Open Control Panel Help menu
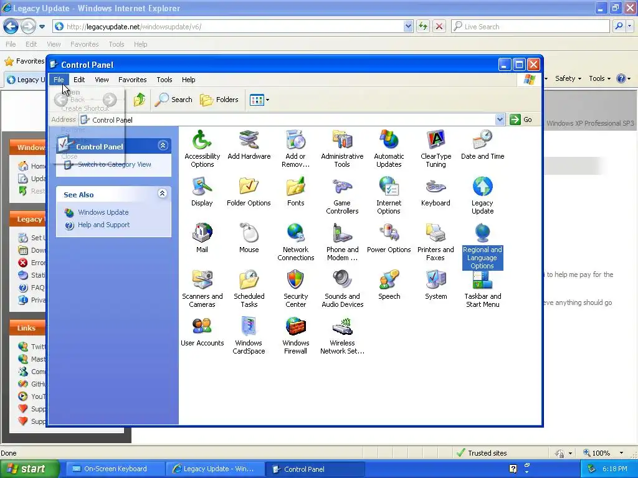 point(188,80)
